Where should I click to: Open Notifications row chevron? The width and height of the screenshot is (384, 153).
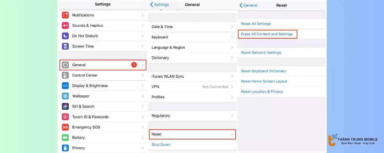142,15
